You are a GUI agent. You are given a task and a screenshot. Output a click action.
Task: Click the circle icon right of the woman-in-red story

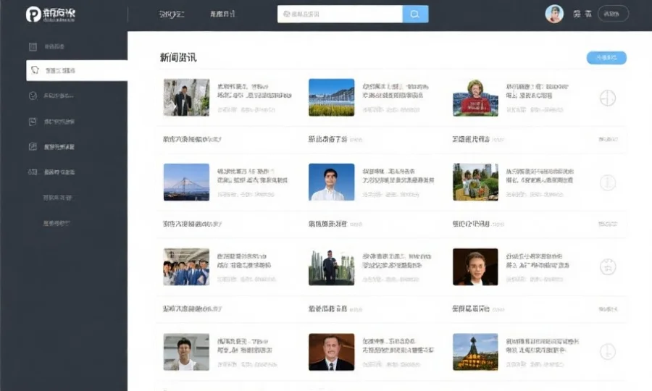click(x=608, y=98)
